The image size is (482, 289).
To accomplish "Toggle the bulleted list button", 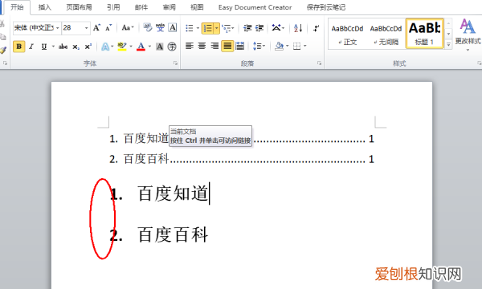I will coord(190,28).
